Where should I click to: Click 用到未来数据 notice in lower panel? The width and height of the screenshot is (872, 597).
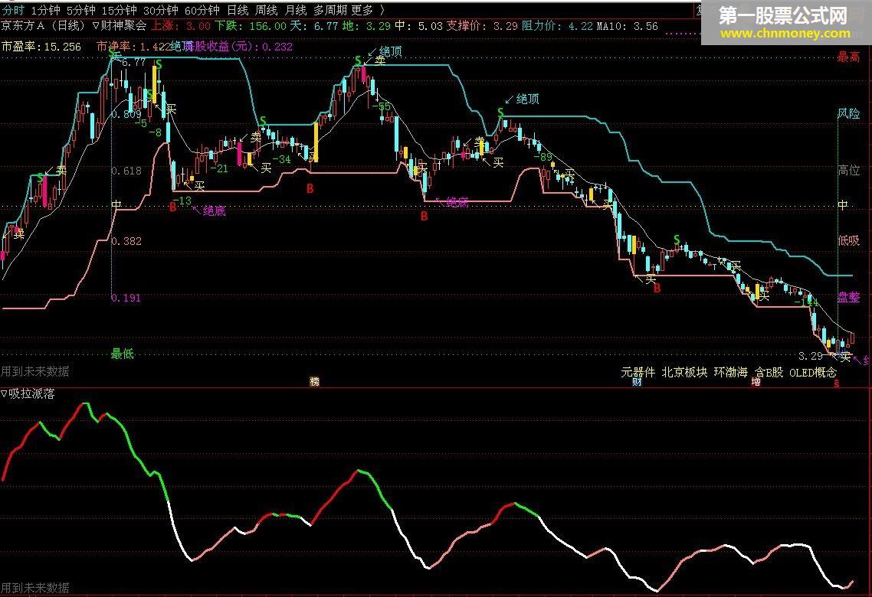coord(35,588)
